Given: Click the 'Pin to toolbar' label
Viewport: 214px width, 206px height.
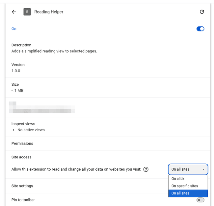Looking at the screenshot, I should pyautogui.click(x=23, y=200).
